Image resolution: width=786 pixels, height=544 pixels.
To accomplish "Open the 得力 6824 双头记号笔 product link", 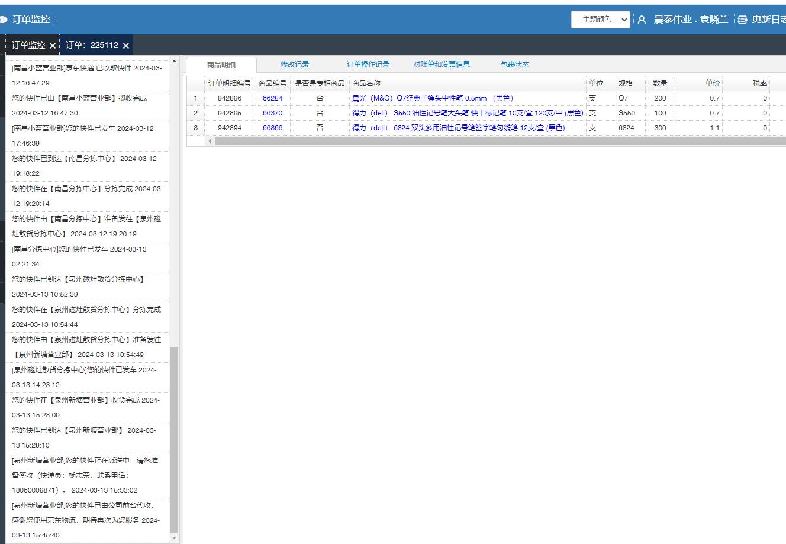I will [459, 128].
